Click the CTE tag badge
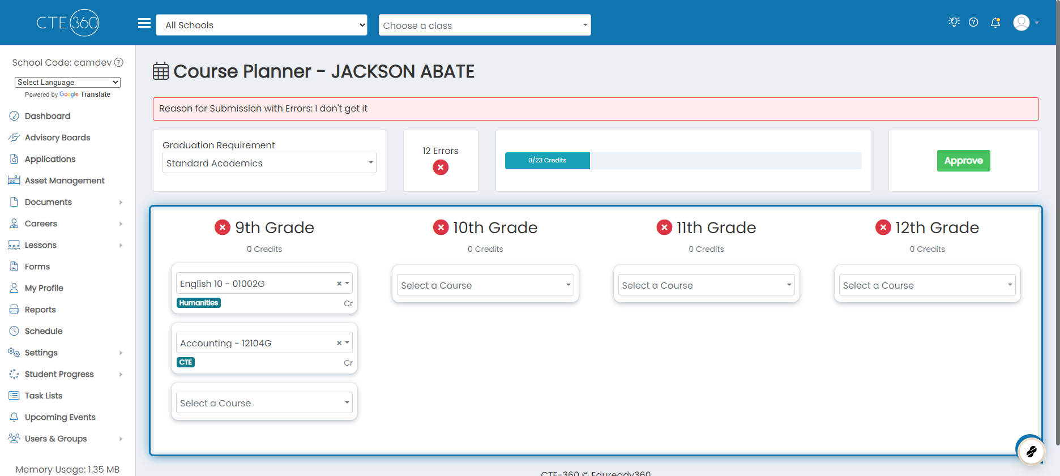 [186, 362]
